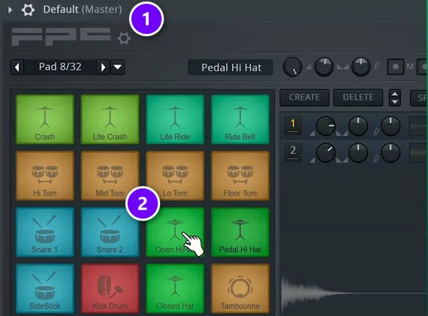This screenshot has width=428, height=316.
Task: Click layer 1 volume knob
Action: click(326, 126)
